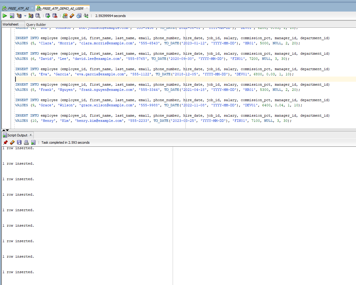Viewport: 356px width, 285px height.
Task: Click salary value 7100 in the last statement
Action: pyautogui.click(x=256, y=121)
